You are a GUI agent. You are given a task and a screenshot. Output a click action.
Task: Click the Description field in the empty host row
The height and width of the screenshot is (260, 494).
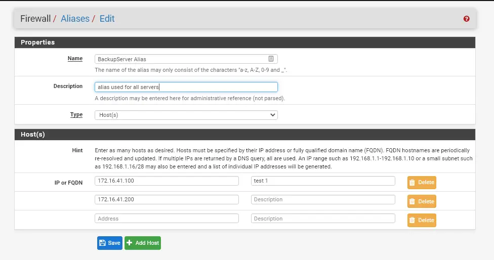click(x=323, y=219)
